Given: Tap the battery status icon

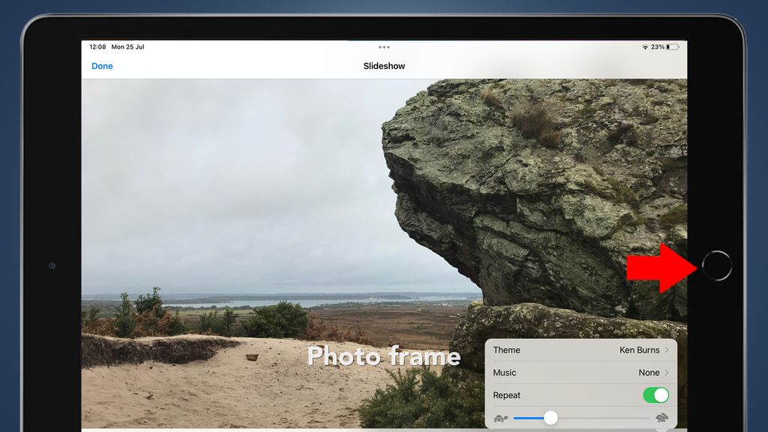Looking at the screenshot, I should [x=672, y=46].
